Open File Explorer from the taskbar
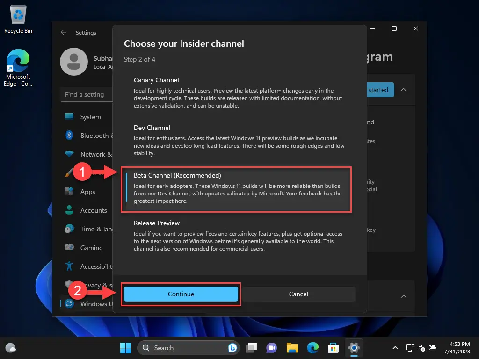 pyautogui.click(x=292, y=348)
